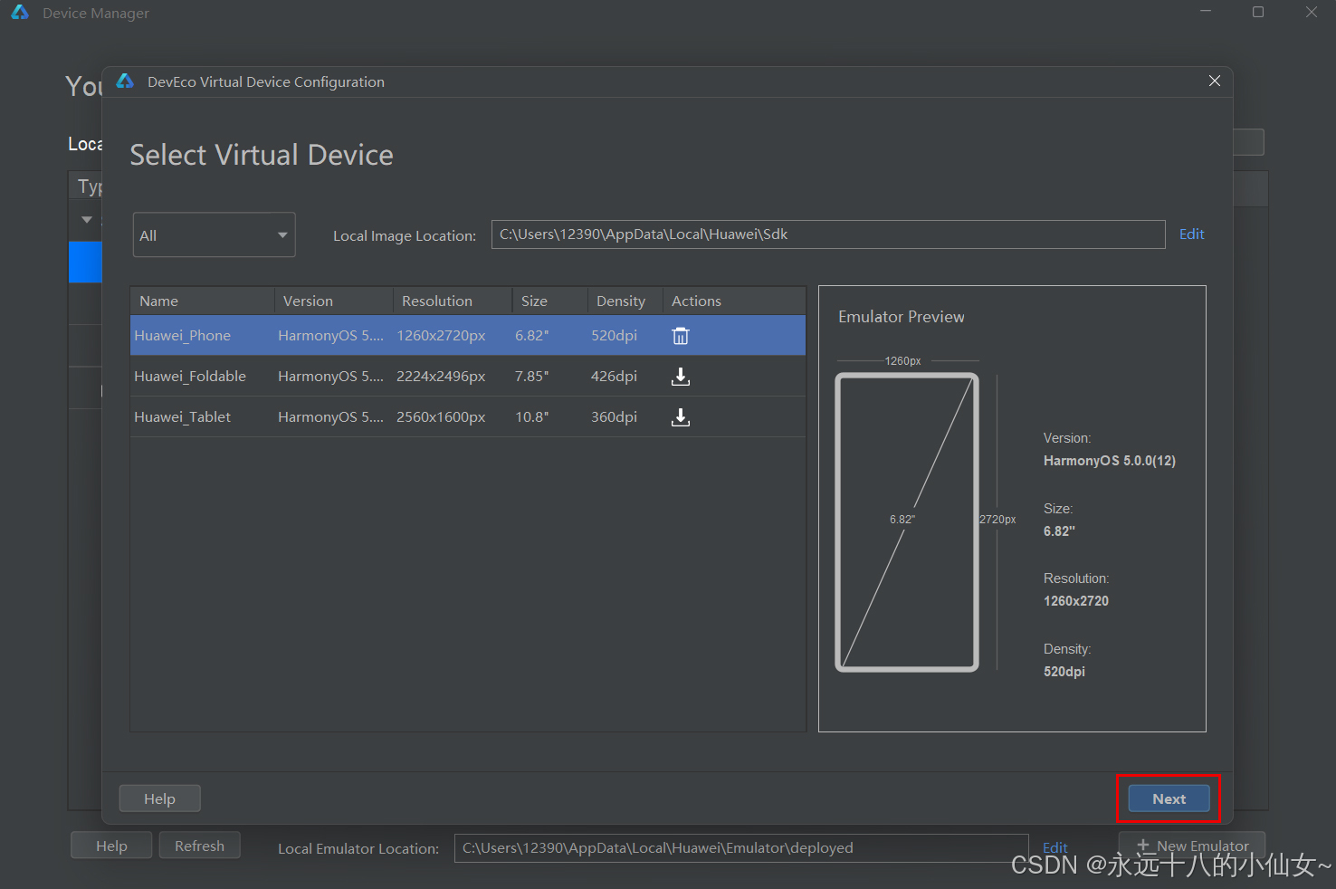This screenshot has height=889, width=1336.
Task: Click the DevEco dialog logo icon
Action: [x=125, y=81]
